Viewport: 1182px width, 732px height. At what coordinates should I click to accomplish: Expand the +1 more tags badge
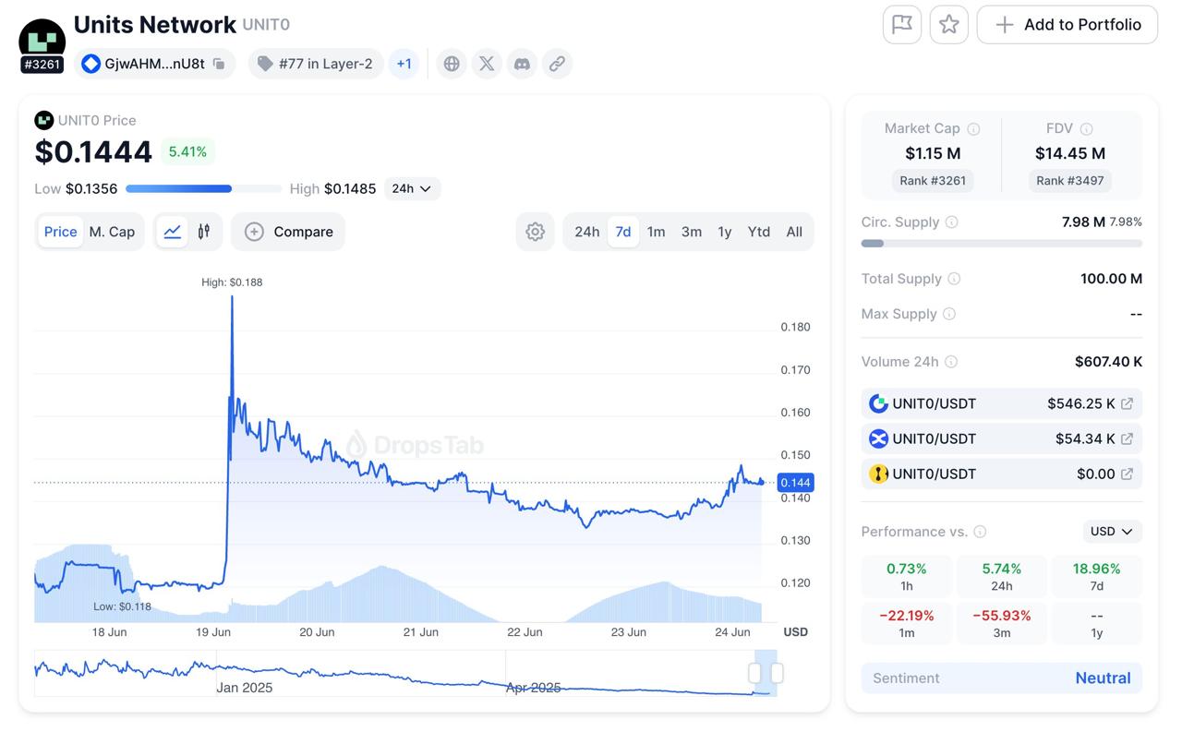pos(404,64)
